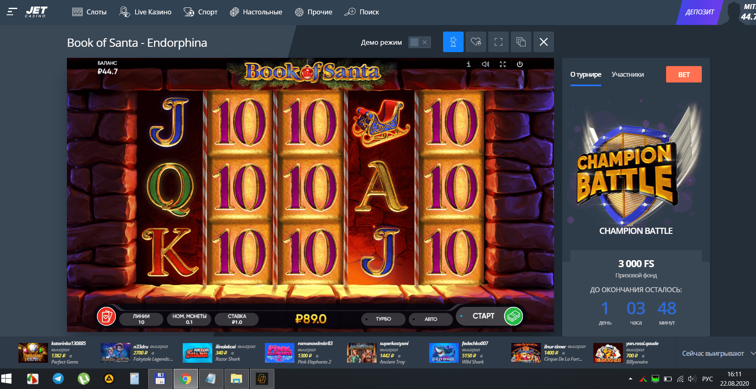Expand the Сейчас выигрывают dropdown
The height and width of the screenshot is (389, 756).
[x=718, y=353]
